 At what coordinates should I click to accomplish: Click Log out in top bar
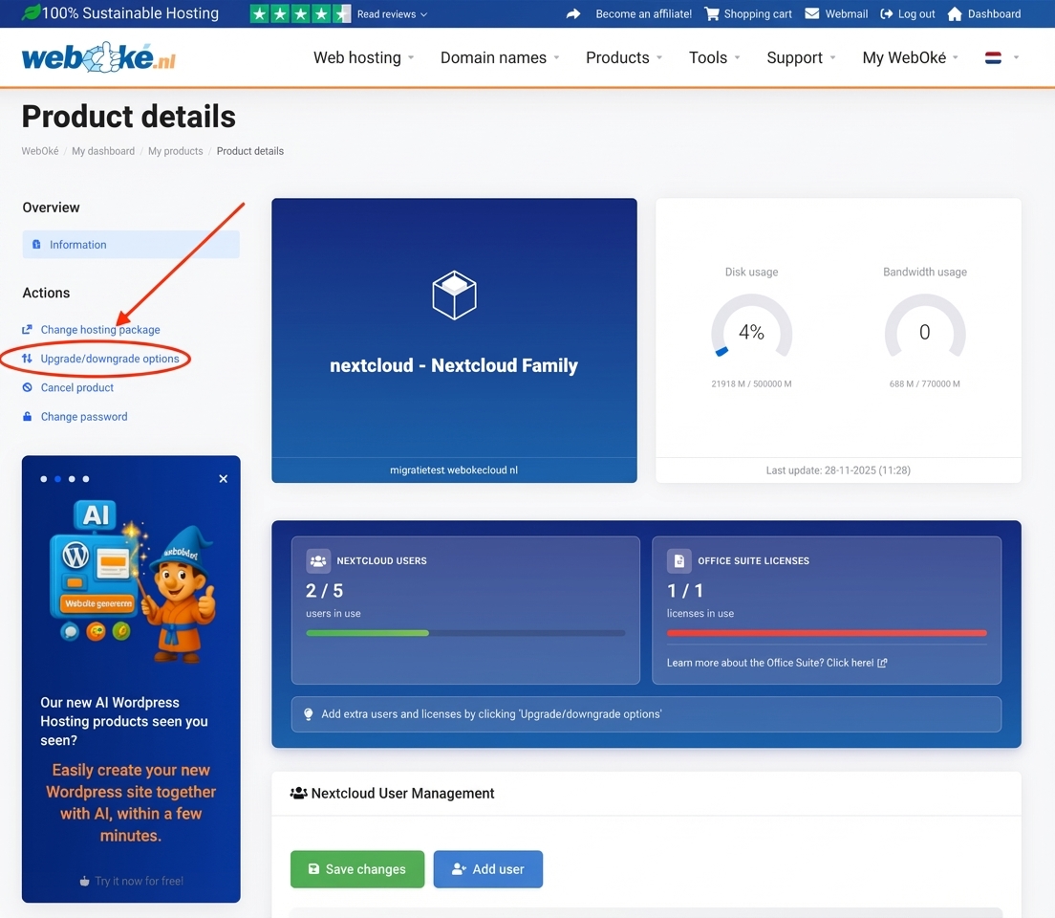pyautogui.click(x=916, y=13)
